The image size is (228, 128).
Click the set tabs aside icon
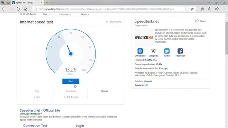point(8,2)
